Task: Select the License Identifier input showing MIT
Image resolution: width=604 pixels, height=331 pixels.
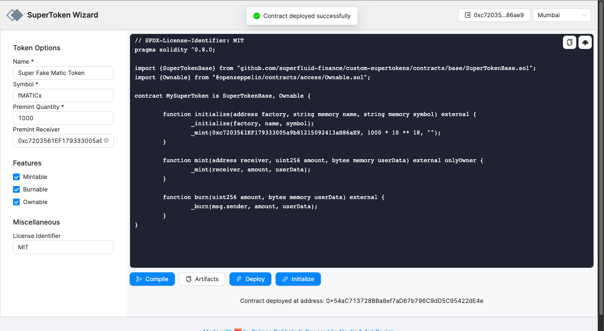Action: [63, 247]
